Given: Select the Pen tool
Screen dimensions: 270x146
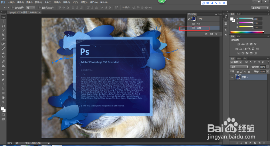Looking at the screenshot, I should tap(3, 79).
